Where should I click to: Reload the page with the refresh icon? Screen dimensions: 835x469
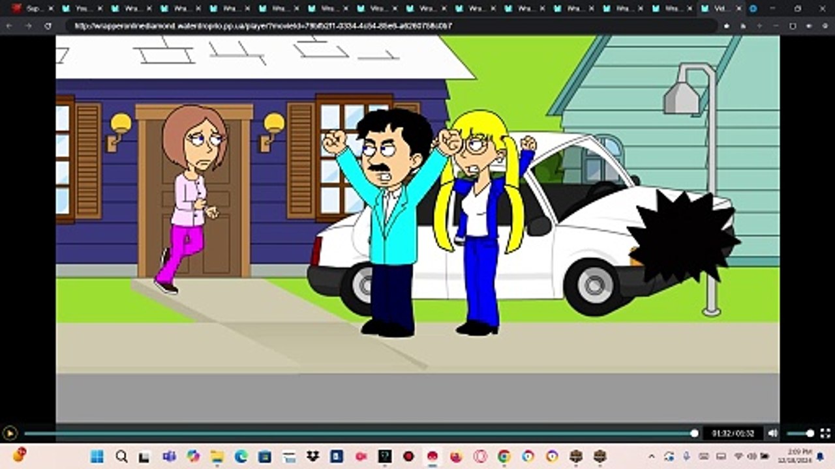(48, 26)
